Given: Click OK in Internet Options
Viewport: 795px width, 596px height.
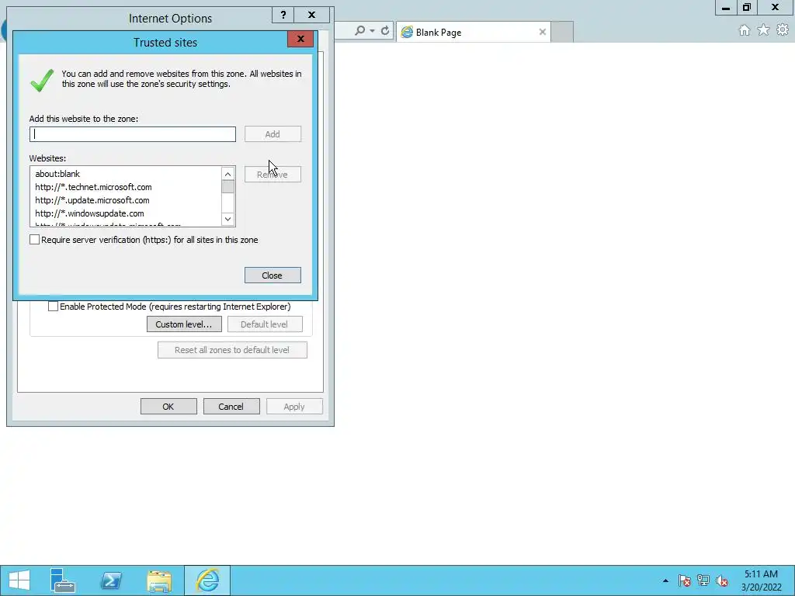Looking at the screenshot, I should (x=168, y=407).
